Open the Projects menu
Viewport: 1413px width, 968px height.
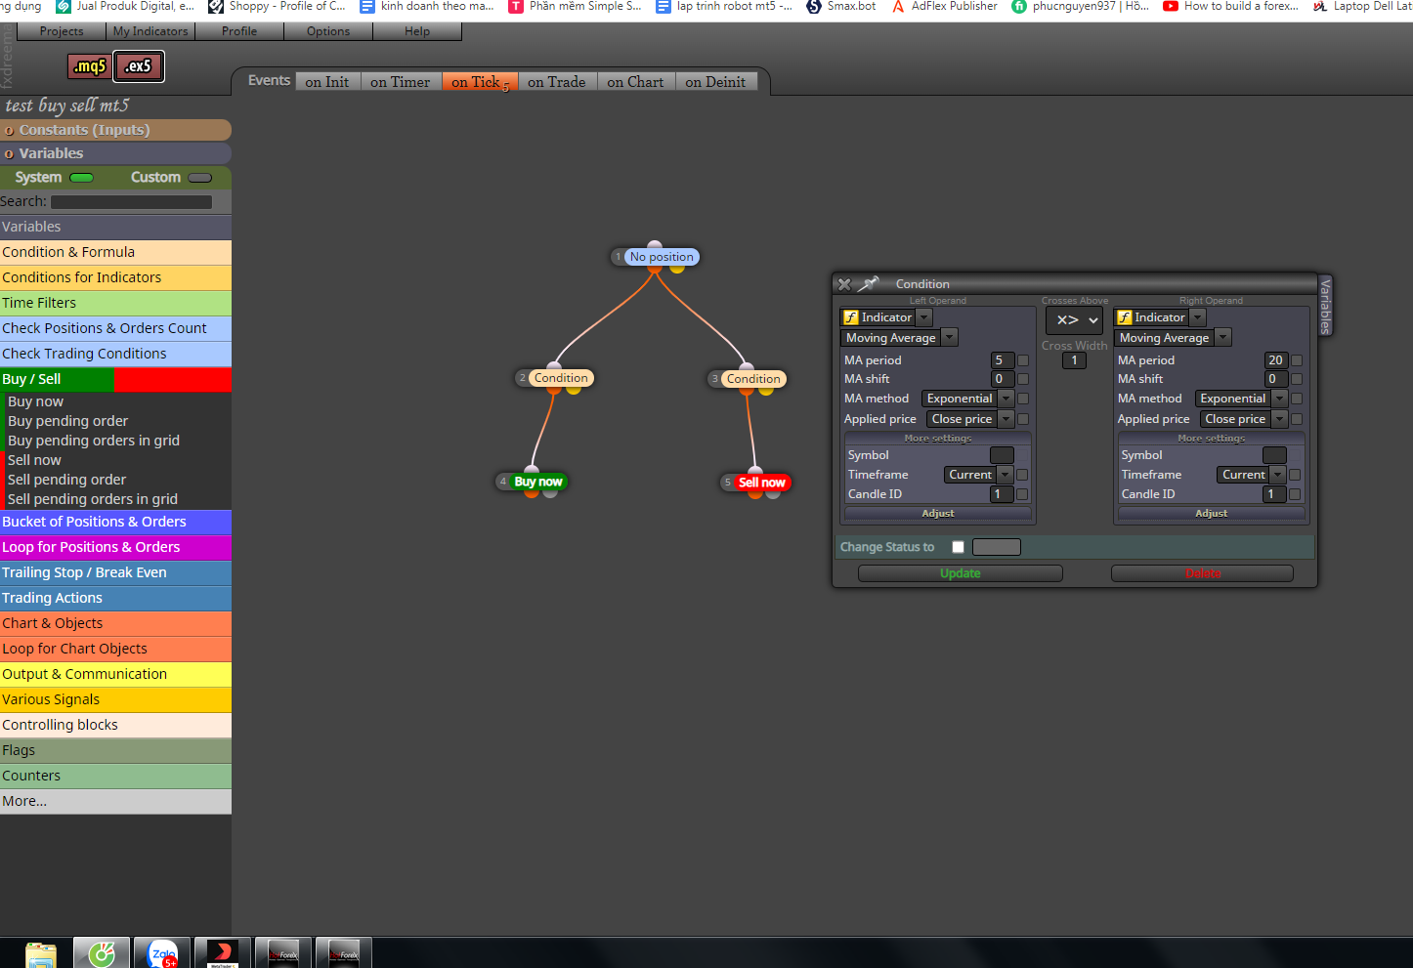click(x=61, y=31)
